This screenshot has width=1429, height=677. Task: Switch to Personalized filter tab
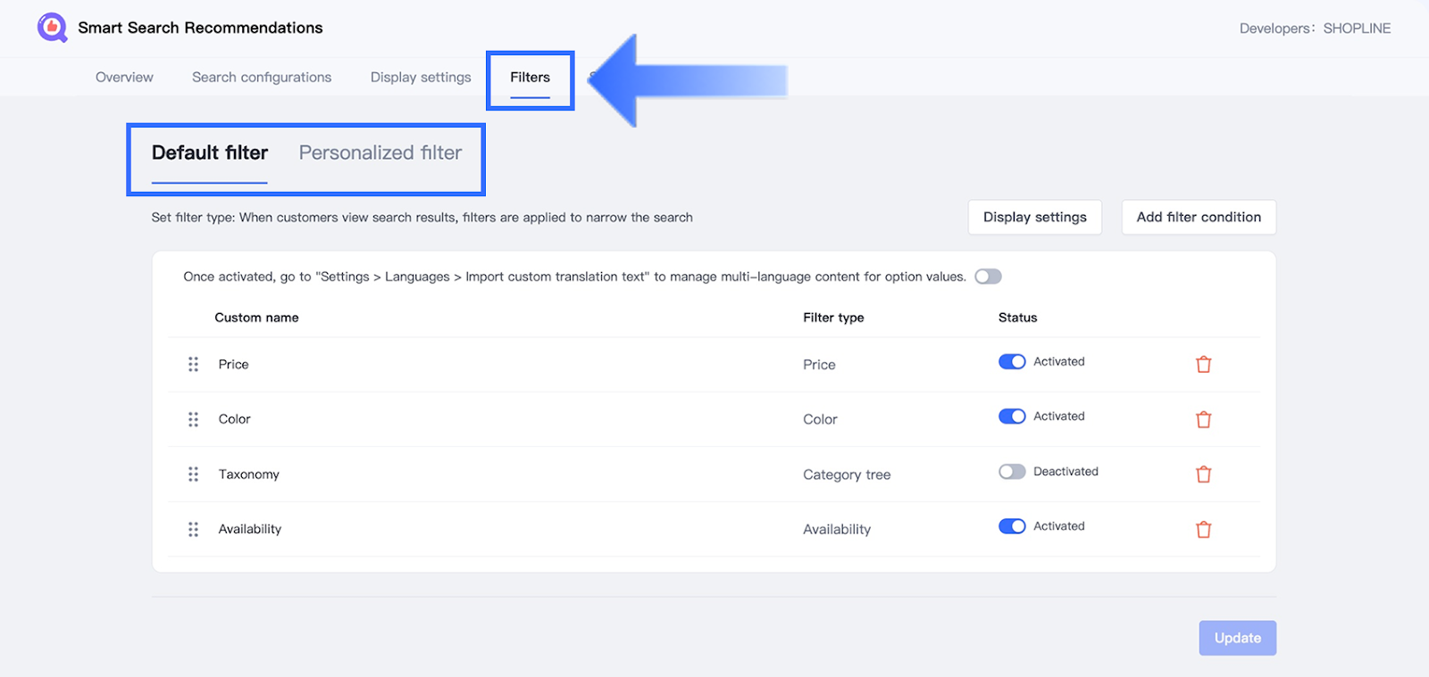pos(380,153)
